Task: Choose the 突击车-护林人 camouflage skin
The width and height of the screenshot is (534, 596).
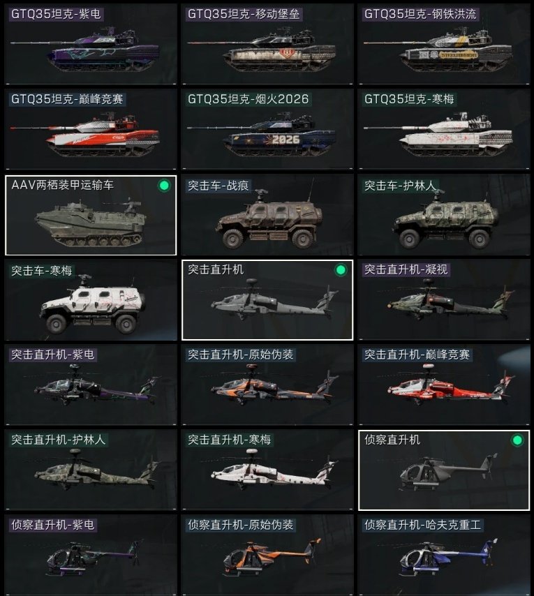Action: (444, 215)
